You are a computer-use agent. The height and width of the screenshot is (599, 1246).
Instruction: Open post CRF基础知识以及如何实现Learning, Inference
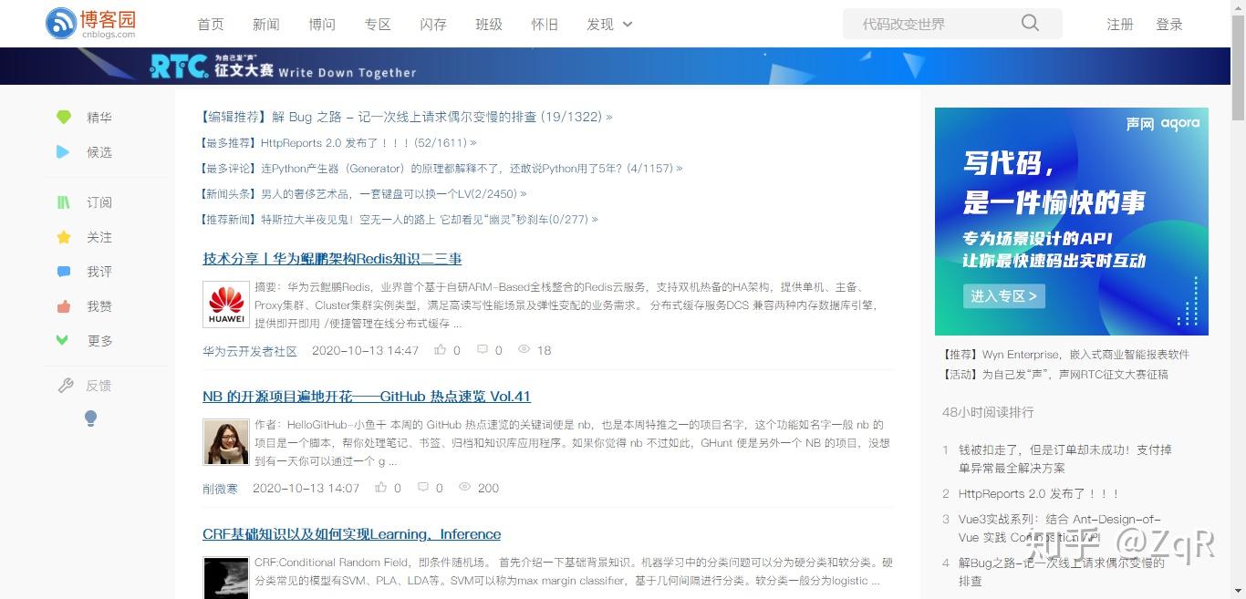click(351, 533)
